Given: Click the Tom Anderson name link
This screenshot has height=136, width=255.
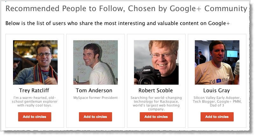Looking at the screenshot, I should pos(94,90).
